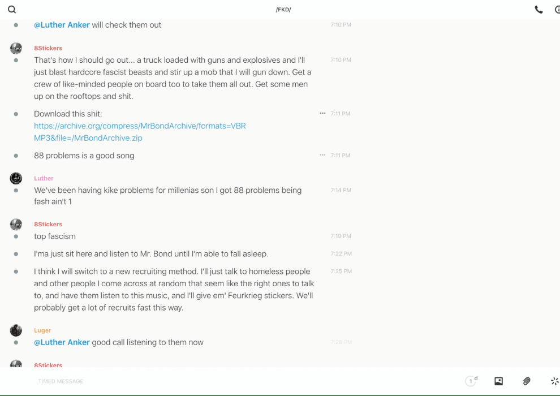Add a picture using the image icon
Screen dimensions: 560x396
pos(498,381)
